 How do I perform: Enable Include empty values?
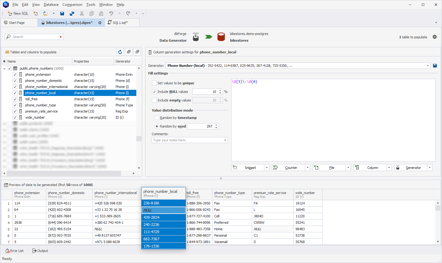tap(154, 100)
